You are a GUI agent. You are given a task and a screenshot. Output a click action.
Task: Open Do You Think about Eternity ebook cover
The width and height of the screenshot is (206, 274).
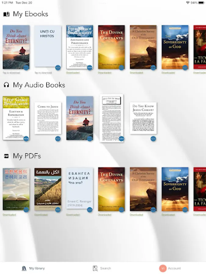coord(16,47)
